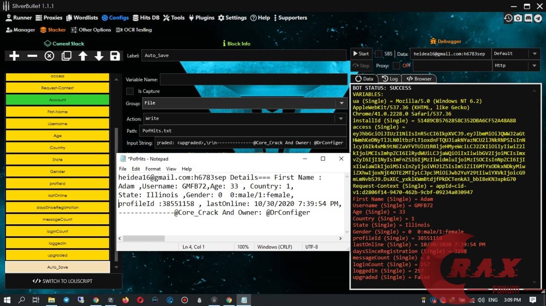Switch to OCR Testing sub-tab
Screen dimensions: 546x306
pyautogui.click(x=134, y=30)
